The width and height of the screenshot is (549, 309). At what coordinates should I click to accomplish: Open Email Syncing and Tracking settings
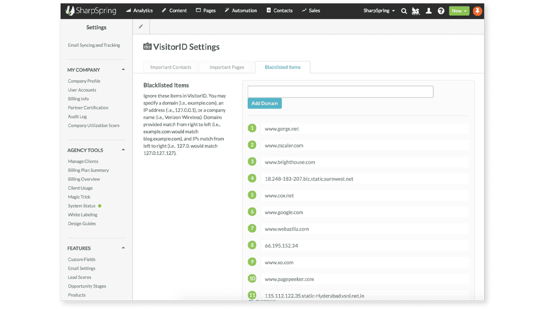pyautogui.click(x=94, y=45)
